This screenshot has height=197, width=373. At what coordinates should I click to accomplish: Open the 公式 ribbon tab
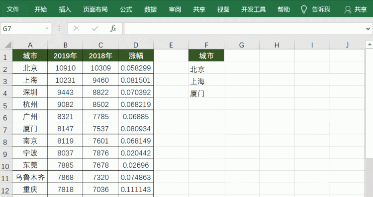[126, 9]
